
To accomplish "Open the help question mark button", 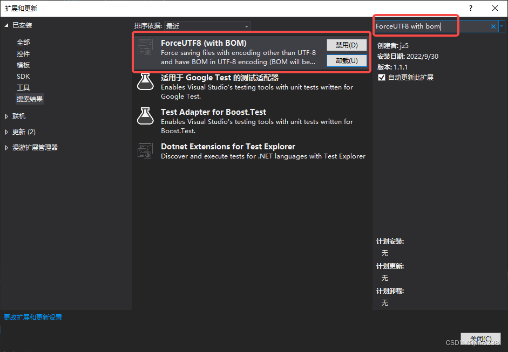I will click(470, 8).
